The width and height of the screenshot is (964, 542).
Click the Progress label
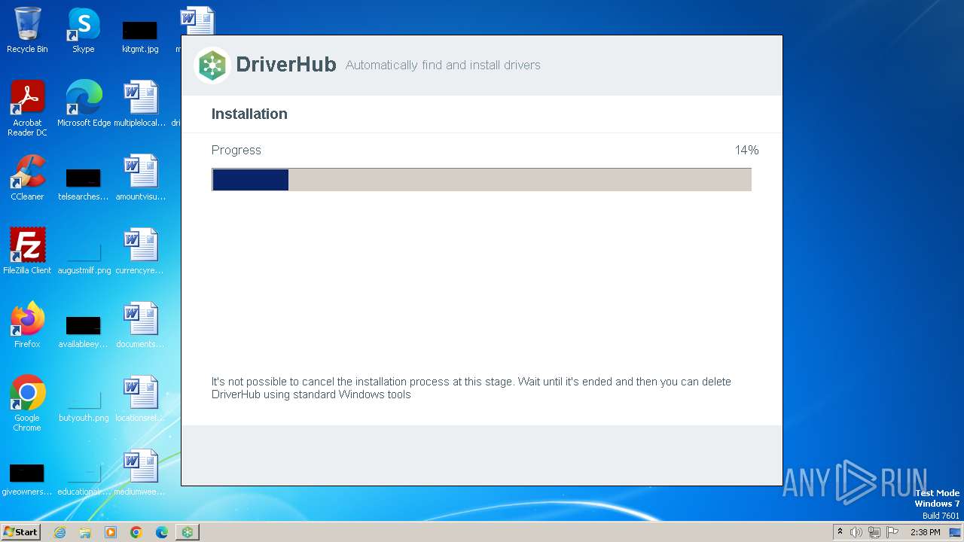click(x=236, y=150)
